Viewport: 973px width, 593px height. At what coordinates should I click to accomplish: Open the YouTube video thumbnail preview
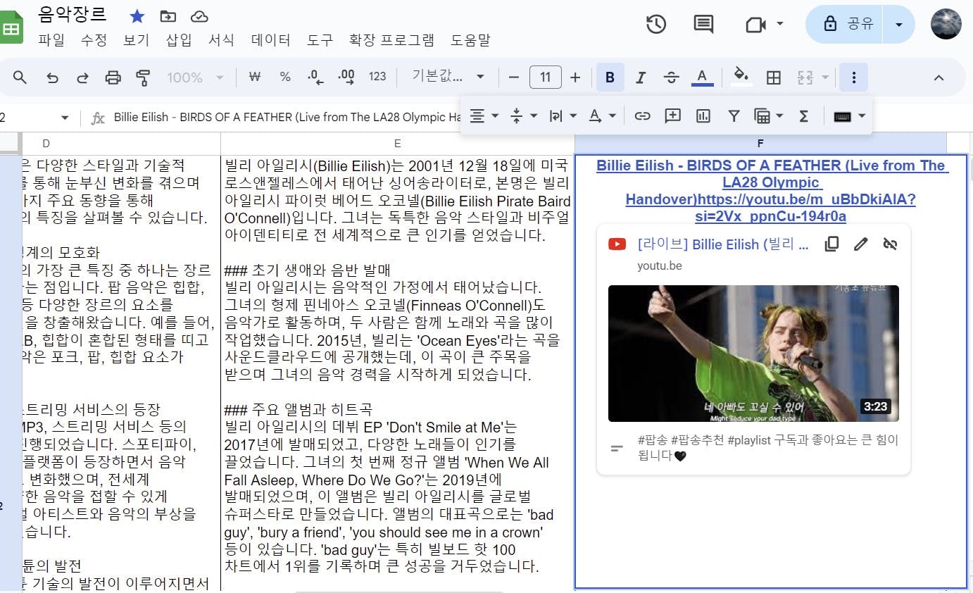[753, 354]
